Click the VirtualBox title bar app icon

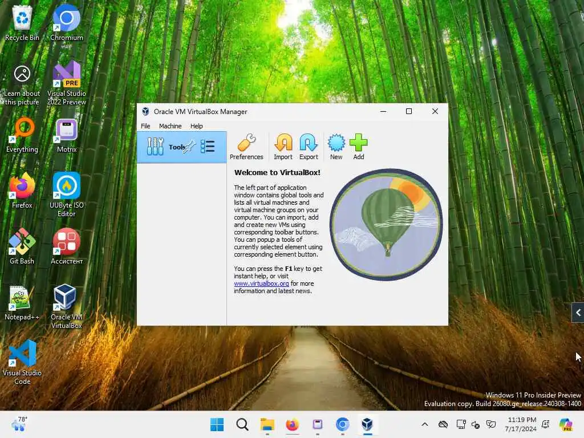[x=145, y=111]
